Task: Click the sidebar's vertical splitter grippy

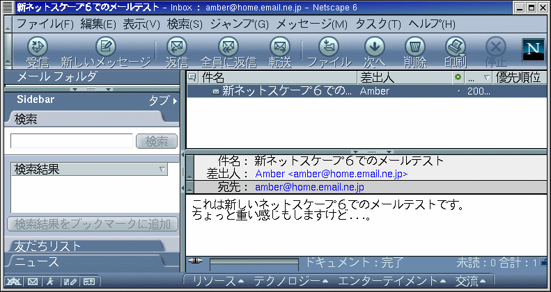Action: (x=183, y=172)
